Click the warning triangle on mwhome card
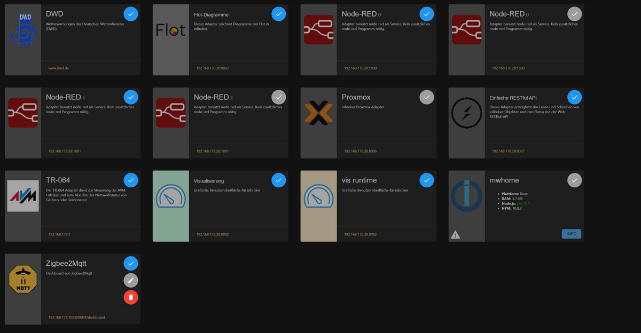 point(455,234)
